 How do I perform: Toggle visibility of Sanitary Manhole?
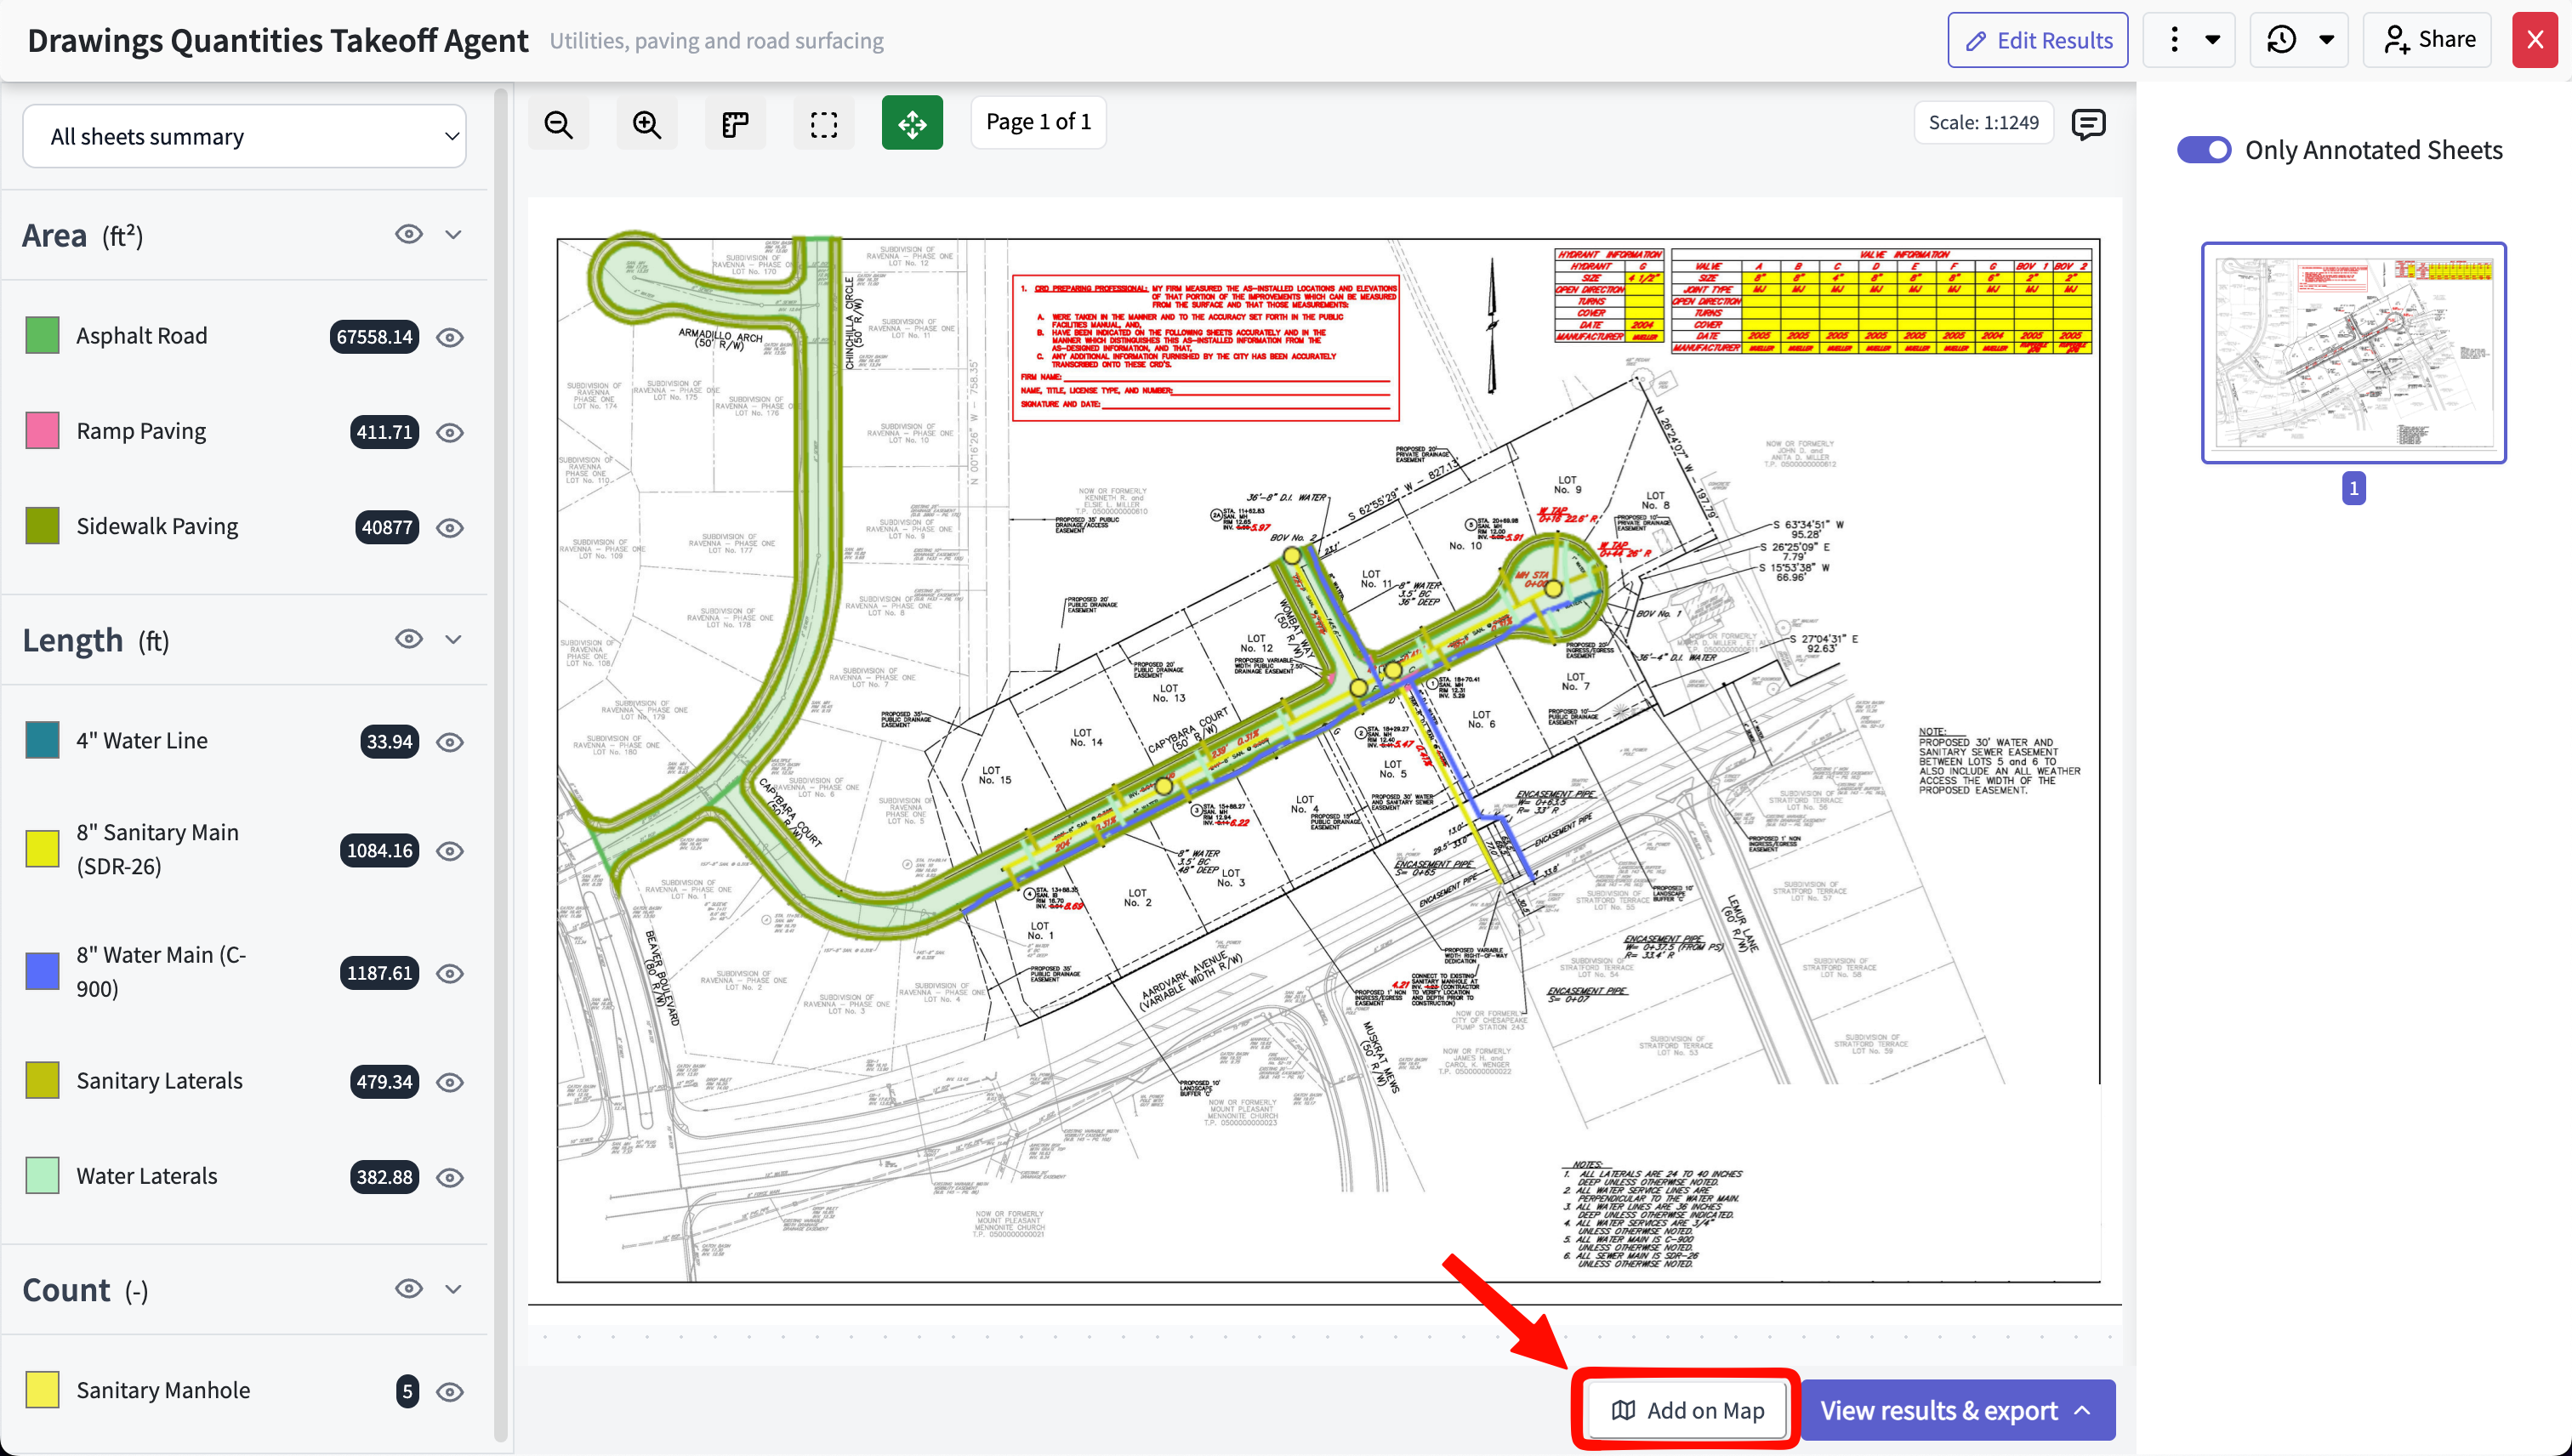(450, 1392)
